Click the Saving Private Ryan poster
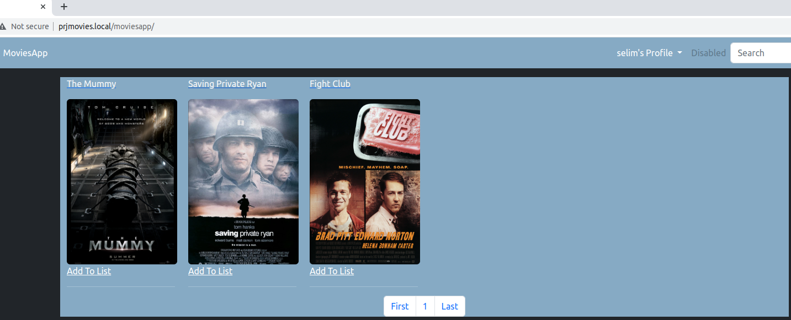Image resolution: width=791 pixels, height=320 pixels. coord(243,182)
